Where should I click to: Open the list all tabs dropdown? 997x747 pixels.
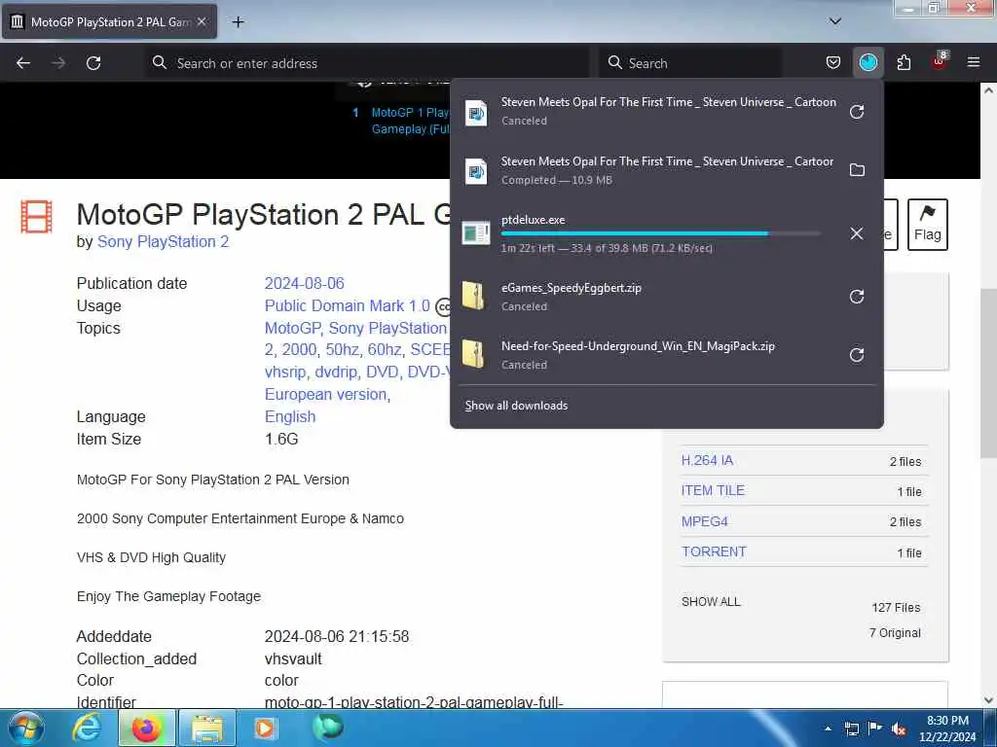coord(835,21)
